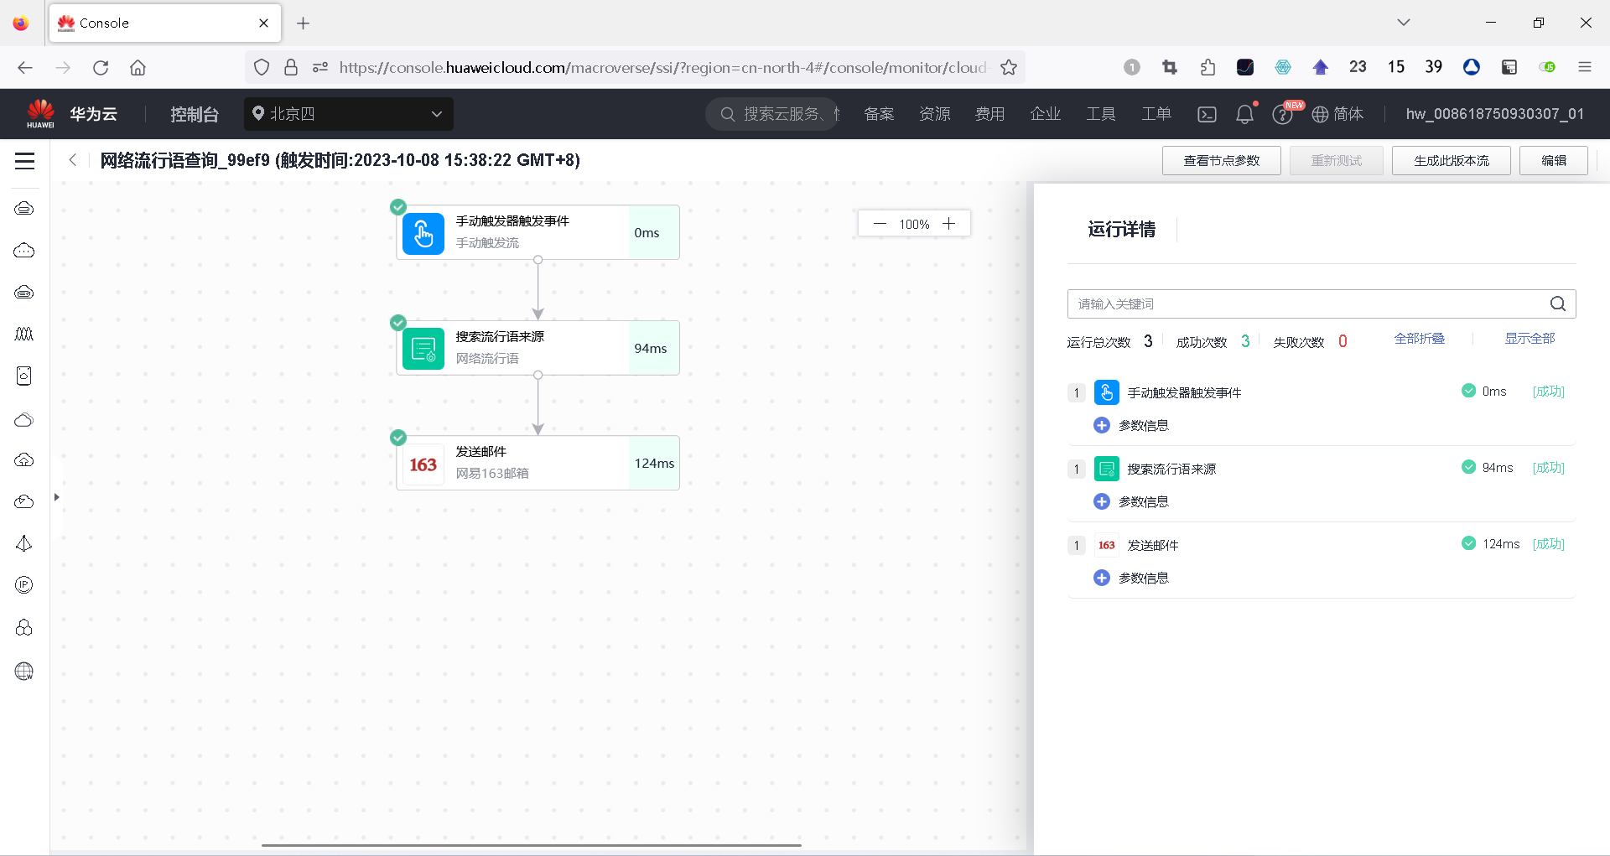Click the 显示全部 link
The width and height of the screenshot is (1610, 856).
1529,339
